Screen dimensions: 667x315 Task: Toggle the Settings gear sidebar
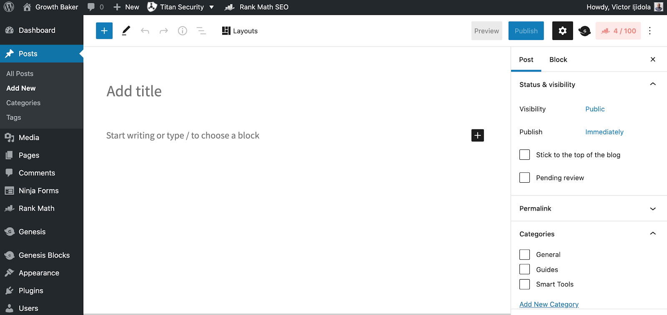[x=562, y=31]
